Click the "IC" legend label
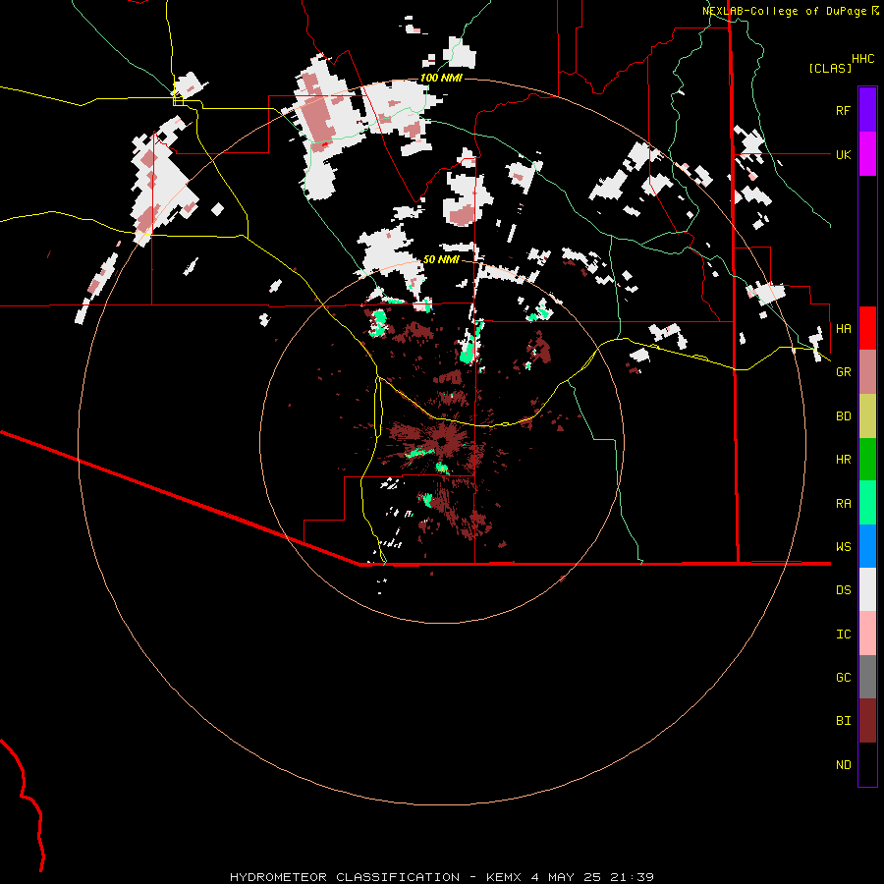The width and height of the screenshot is (884, 884). [843, 635]
